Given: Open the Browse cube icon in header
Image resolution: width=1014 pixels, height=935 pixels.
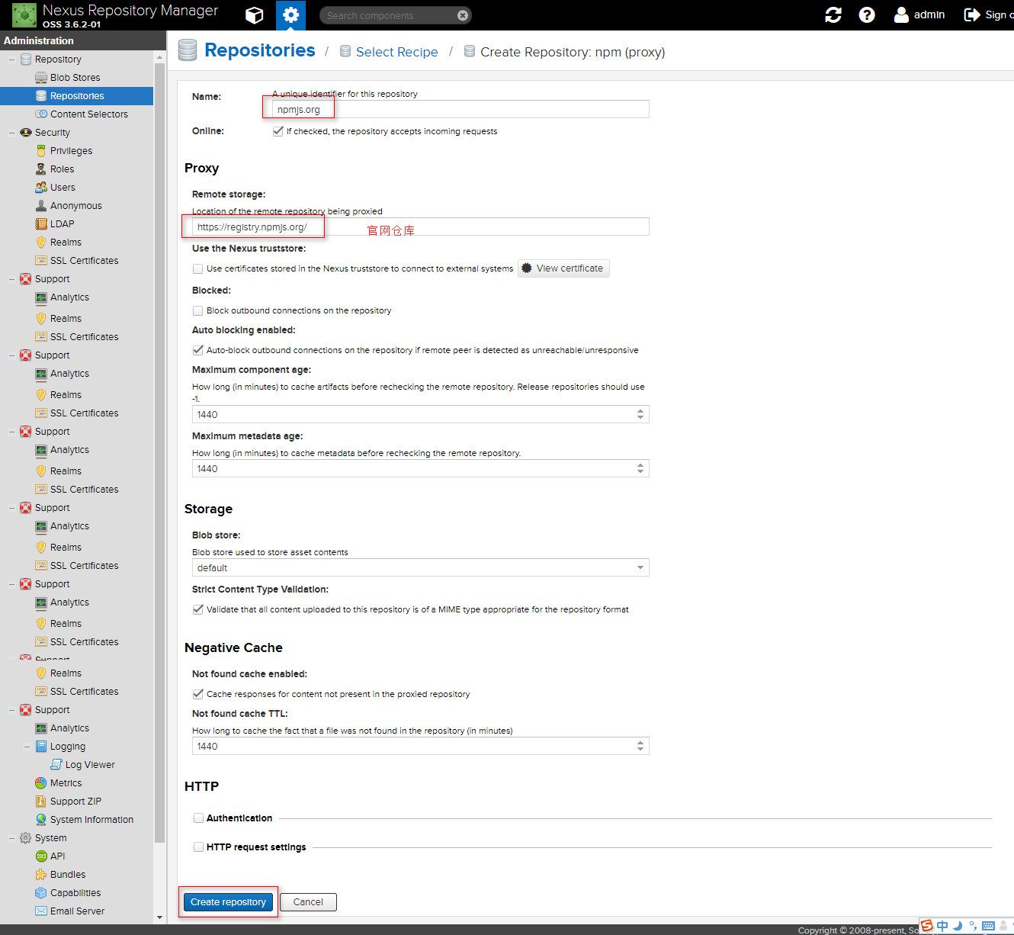Looking at the screenshot, I should point(255,15).
